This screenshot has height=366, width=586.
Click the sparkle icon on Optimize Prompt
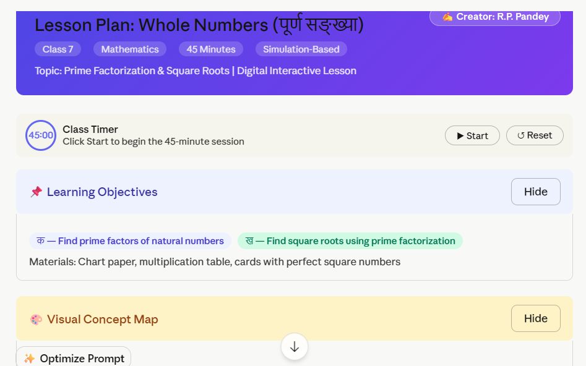(29, 359)
